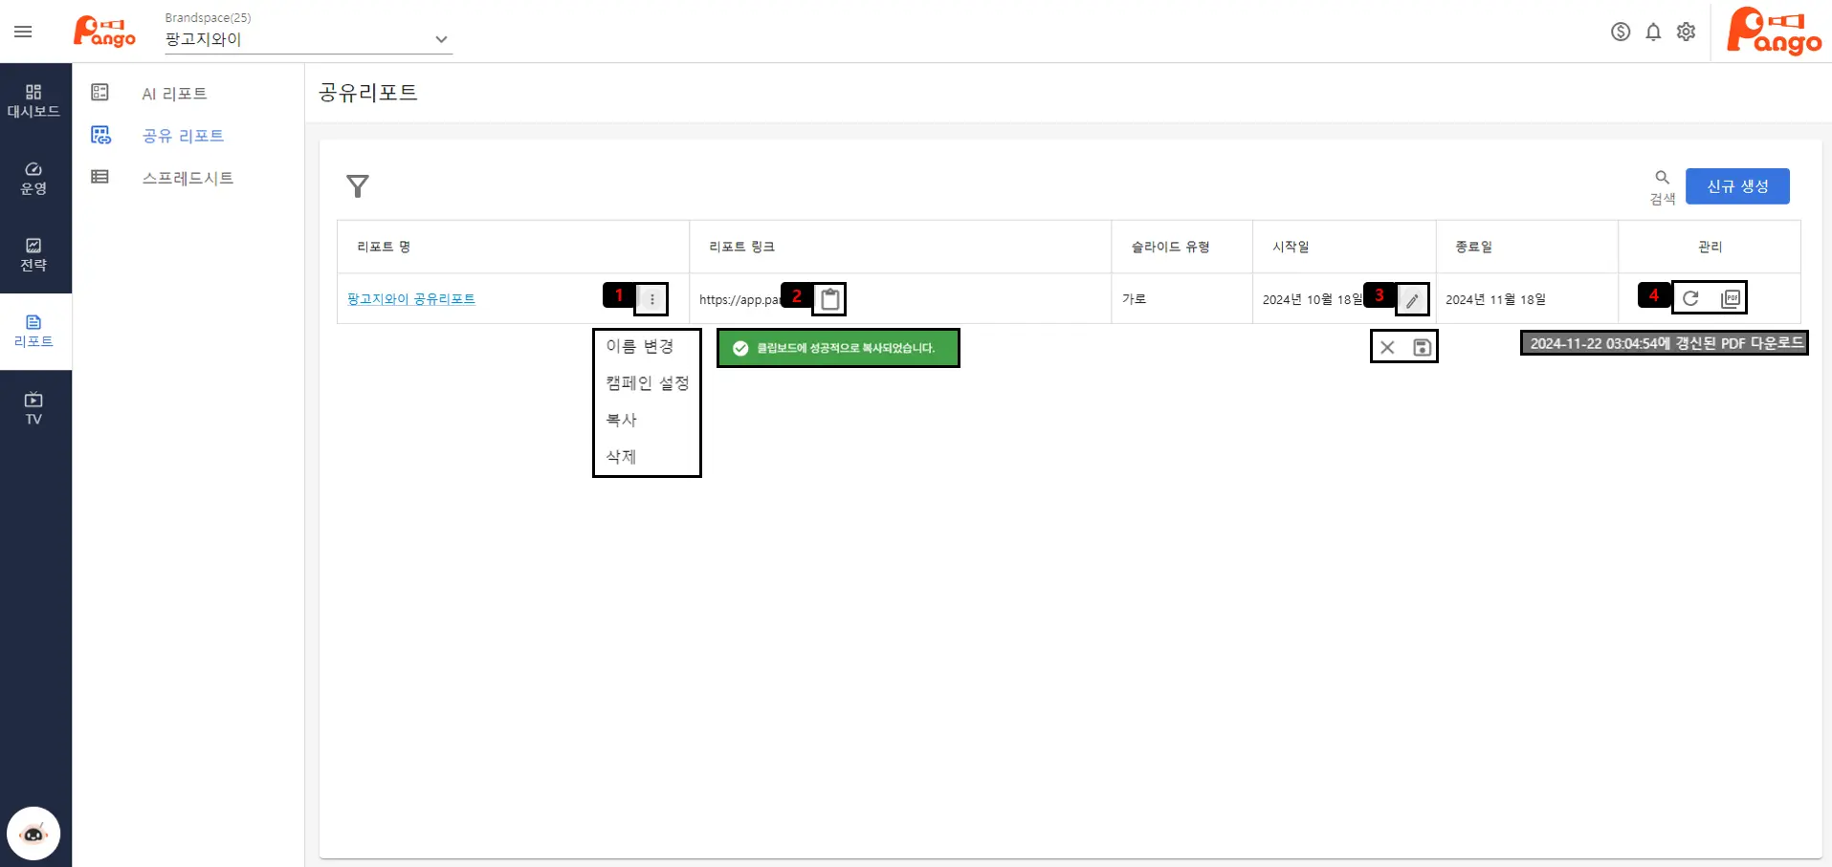
Task: Click the pencil icon to edit start date
Action: pos(1412,300)
